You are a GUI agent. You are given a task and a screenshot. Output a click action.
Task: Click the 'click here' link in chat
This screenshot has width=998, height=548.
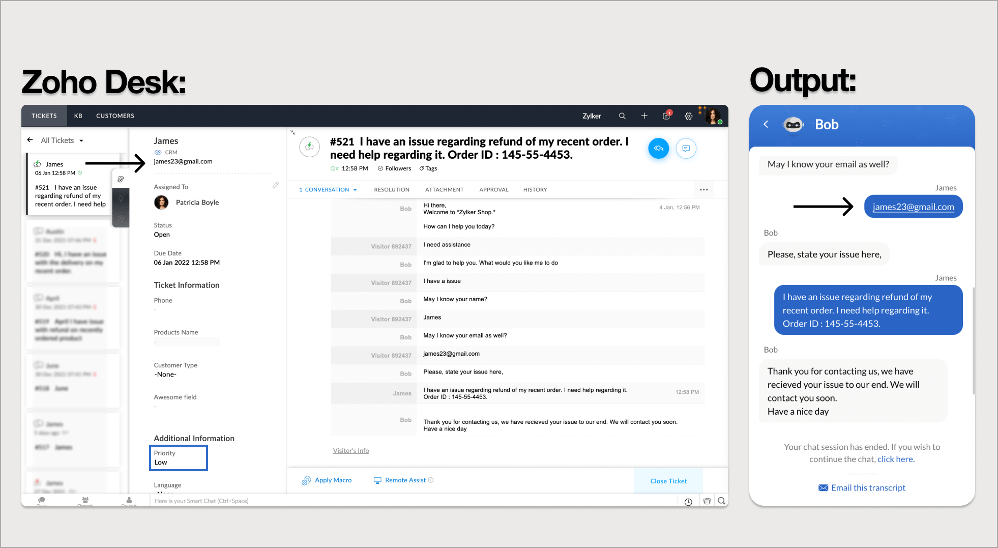[895, 459]
